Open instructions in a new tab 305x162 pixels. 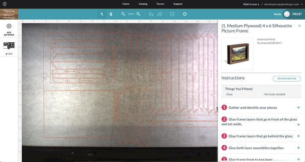(x=287, y=79)
